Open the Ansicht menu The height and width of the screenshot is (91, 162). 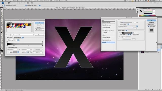point(55,1)
